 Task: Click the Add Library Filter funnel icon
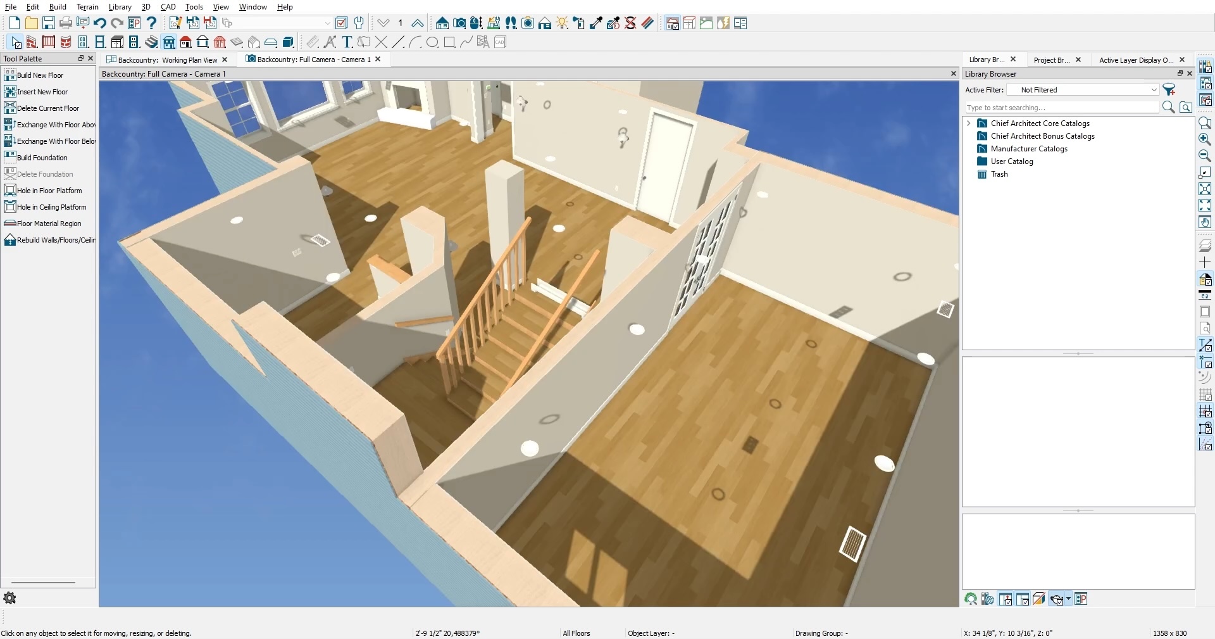coord(1169,90)
